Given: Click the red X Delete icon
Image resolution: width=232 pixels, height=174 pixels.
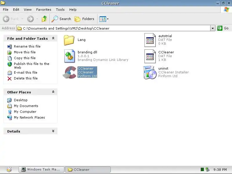Looking at the screenshot, I should point(10,79).
